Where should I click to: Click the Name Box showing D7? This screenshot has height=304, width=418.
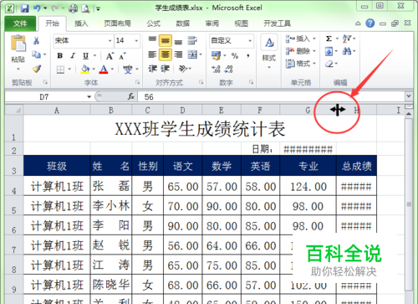44,97
